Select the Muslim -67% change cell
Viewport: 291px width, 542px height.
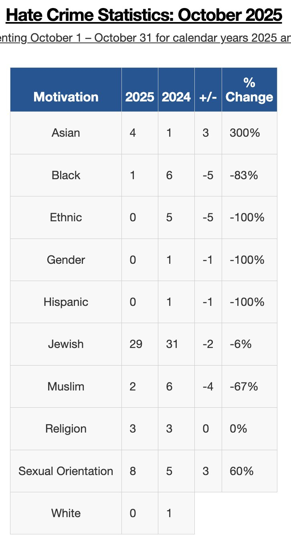pyautogui.click(x=244, y=386)
